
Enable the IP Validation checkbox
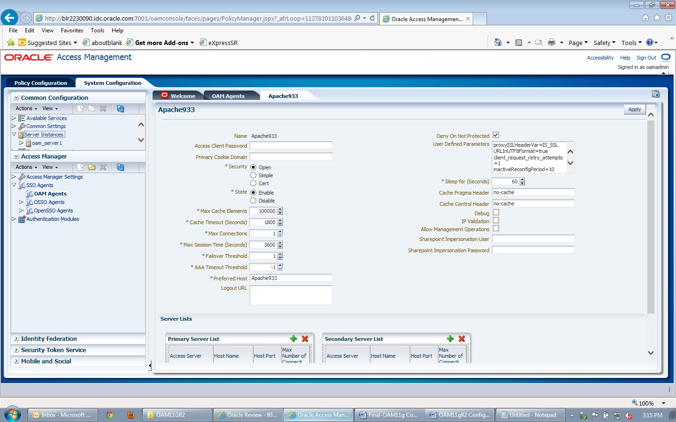coord(496,220)
